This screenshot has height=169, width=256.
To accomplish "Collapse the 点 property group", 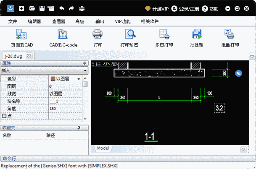I will [x=4, y=116].
